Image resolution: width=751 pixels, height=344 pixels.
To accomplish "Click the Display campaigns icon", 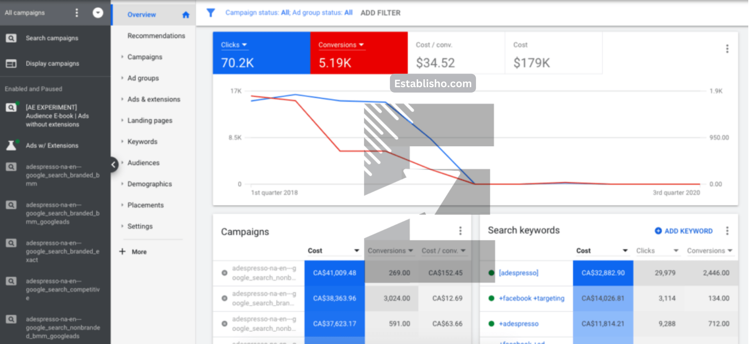I will pyautogui.click(x=11, y=63).
